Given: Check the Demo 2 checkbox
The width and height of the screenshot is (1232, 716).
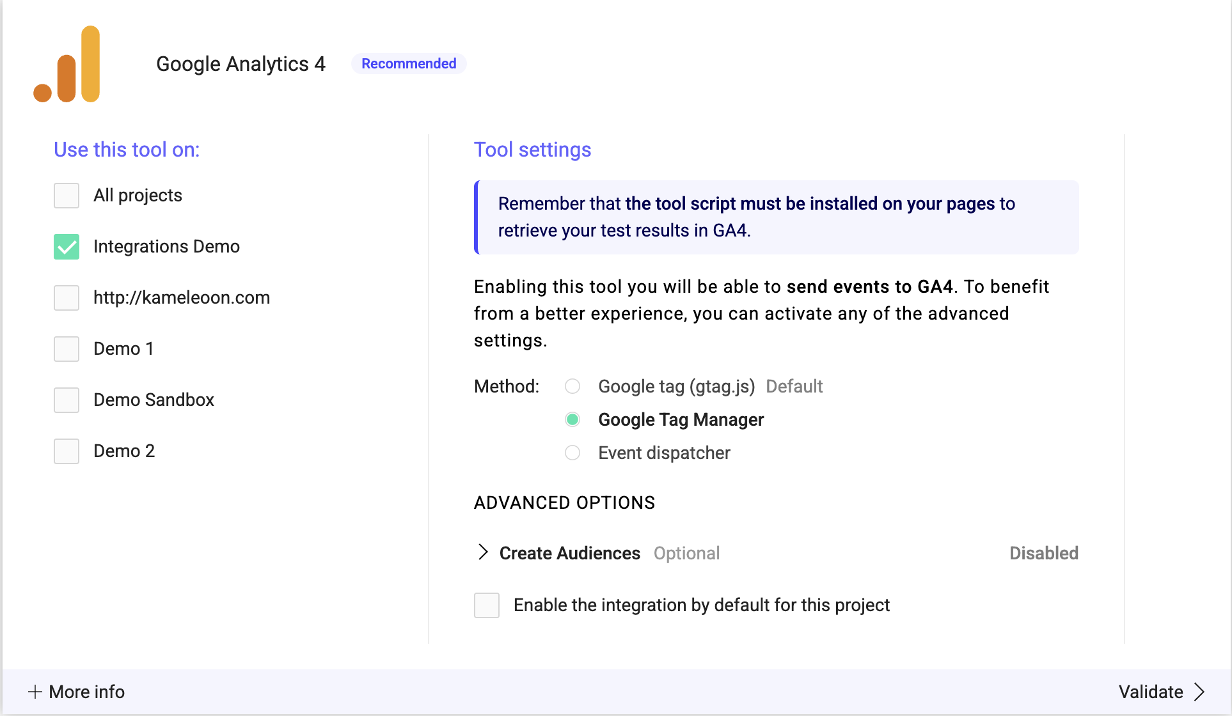Looking at the screenshot, I should pyautogui.click(x=67, y=451).
